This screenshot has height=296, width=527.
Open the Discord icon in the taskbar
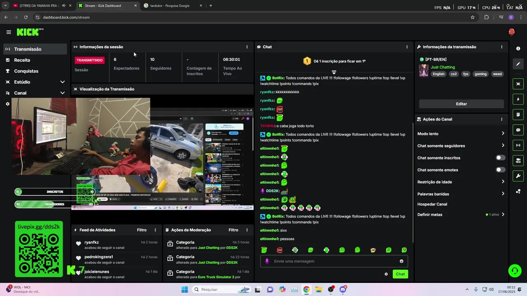(343, 289)
